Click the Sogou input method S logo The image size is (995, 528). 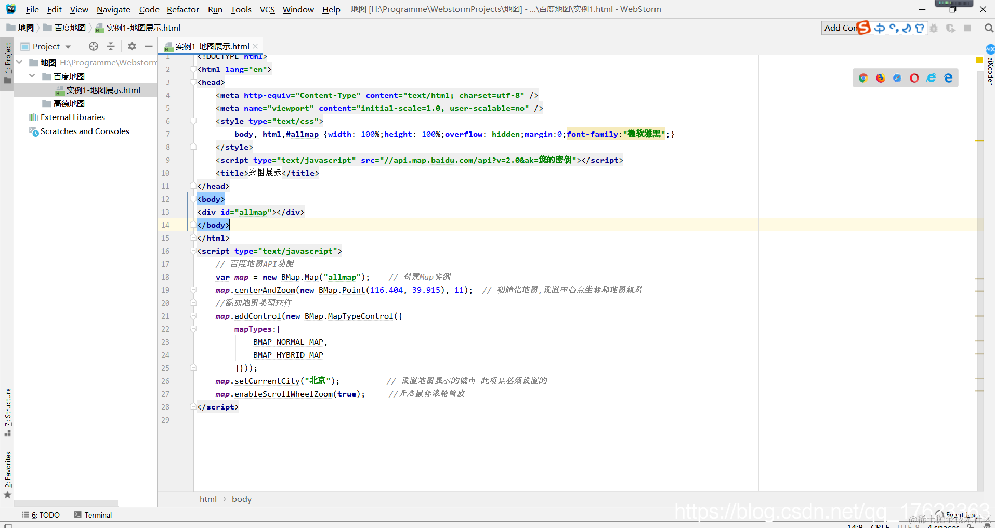coord(863,28)
